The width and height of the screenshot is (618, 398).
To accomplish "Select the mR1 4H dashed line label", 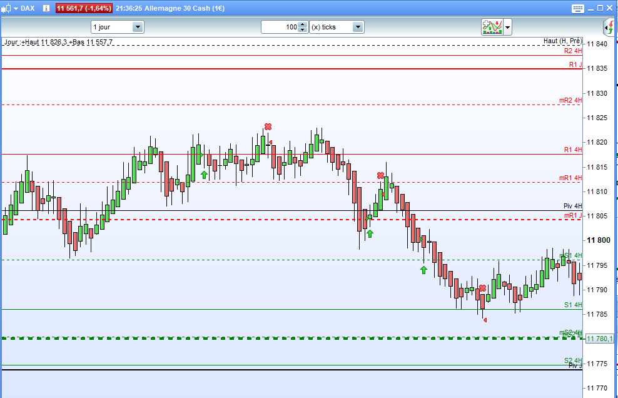I will click(570, 178).
